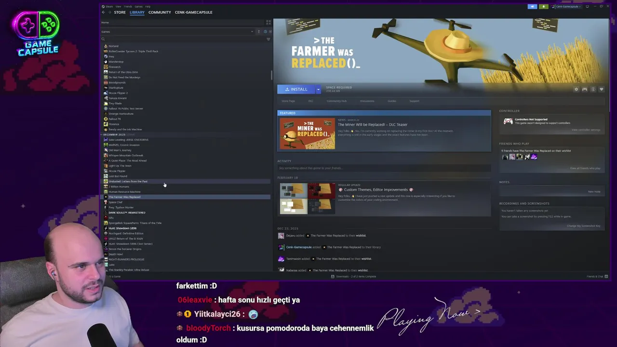Click Dejavu friend avatar in activity feed
The image size is (617, 347).
tap(281, 236)
